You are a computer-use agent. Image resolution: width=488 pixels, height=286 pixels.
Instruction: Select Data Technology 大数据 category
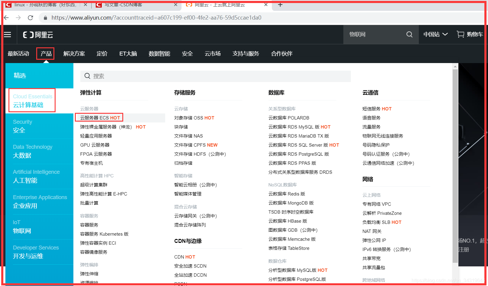[x=39, y=151]
